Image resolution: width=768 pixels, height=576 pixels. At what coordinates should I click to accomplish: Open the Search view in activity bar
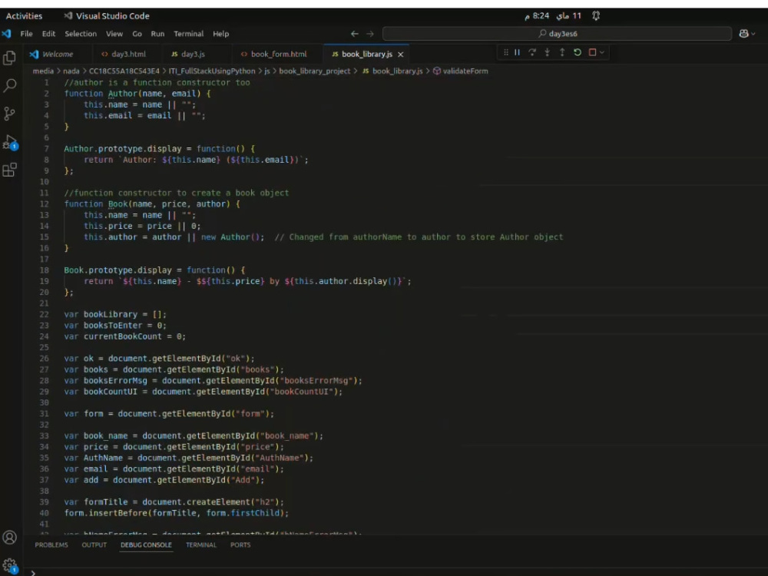click(9, 86)
